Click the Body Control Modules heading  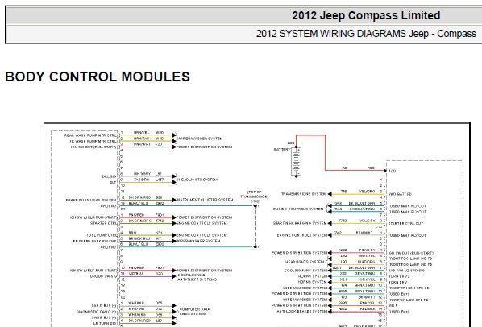pos(98,77)
